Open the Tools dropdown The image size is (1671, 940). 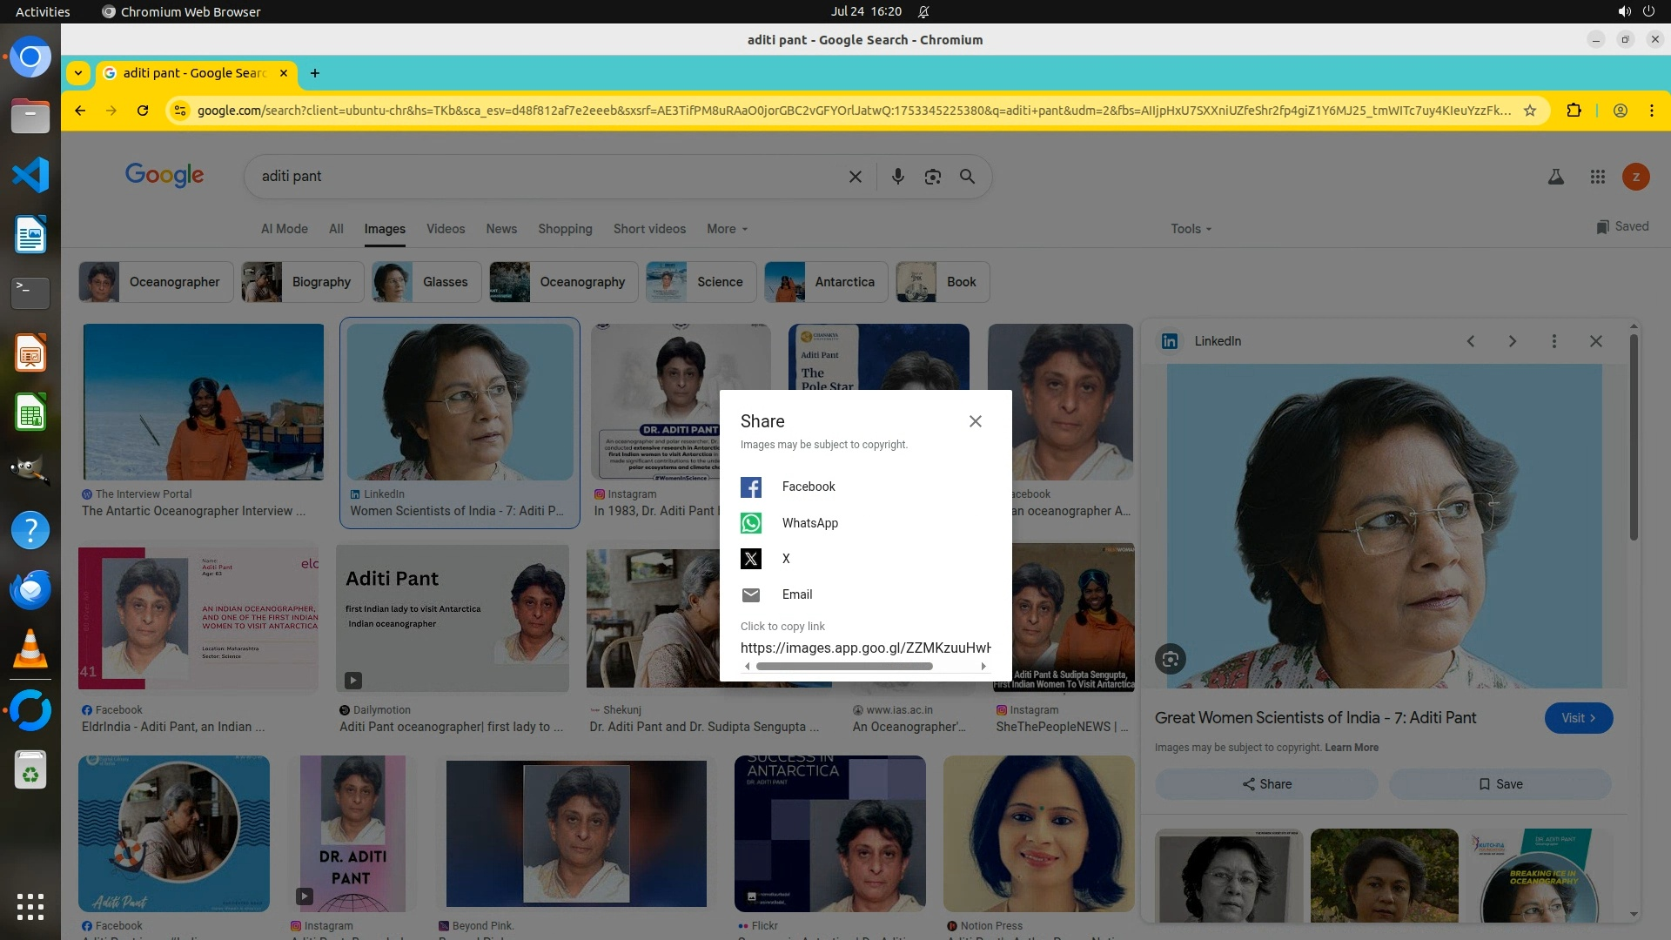tap(1191, 229)
